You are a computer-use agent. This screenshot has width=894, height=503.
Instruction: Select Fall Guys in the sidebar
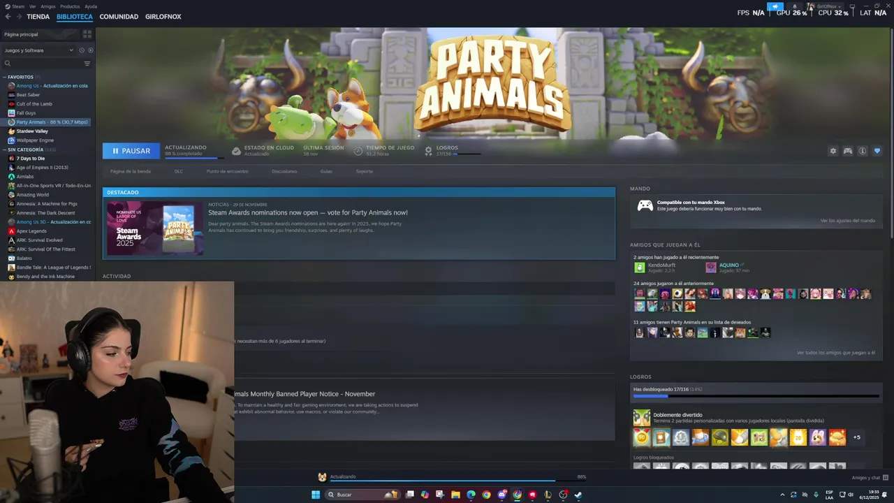[x=26, y=113]
